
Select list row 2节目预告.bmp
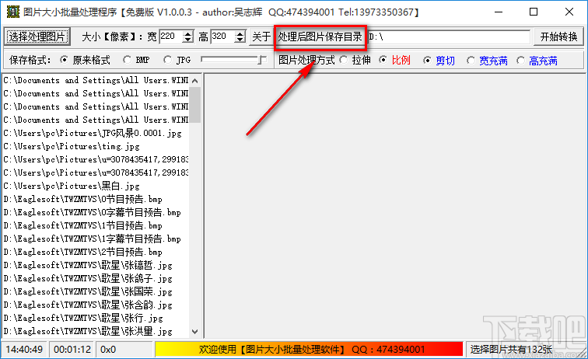(x=96, y=252)
